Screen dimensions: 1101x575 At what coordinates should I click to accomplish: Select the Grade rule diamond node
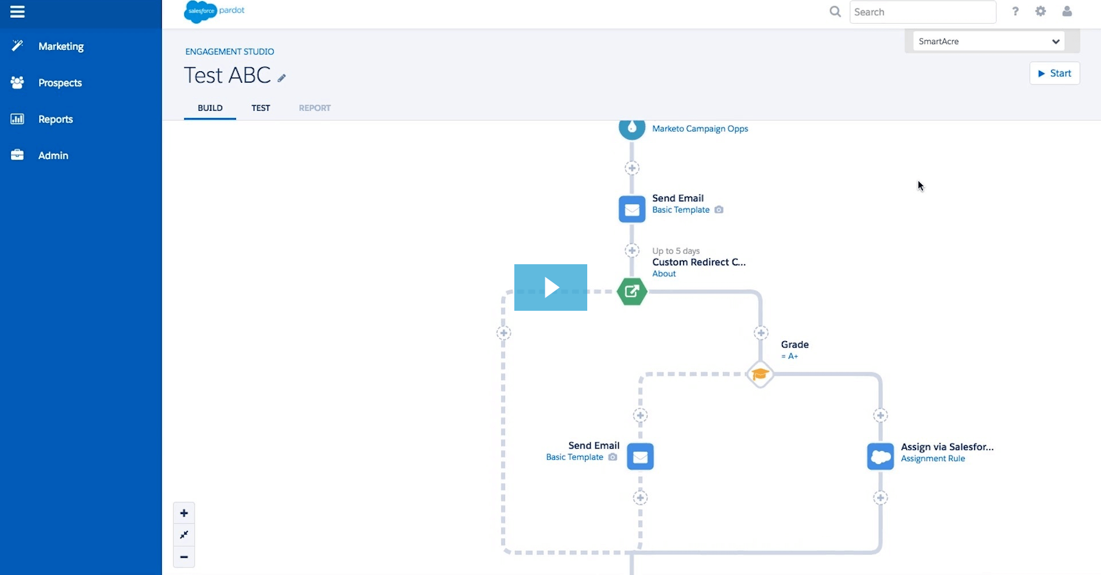pos(761,375)
